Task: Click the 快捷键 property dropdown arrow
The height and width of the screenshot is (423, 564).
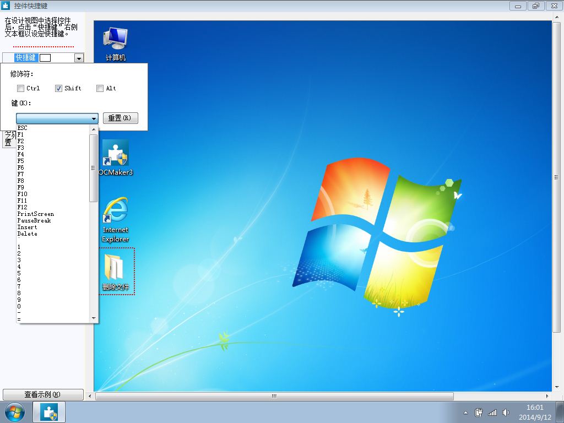Action: 79,57
